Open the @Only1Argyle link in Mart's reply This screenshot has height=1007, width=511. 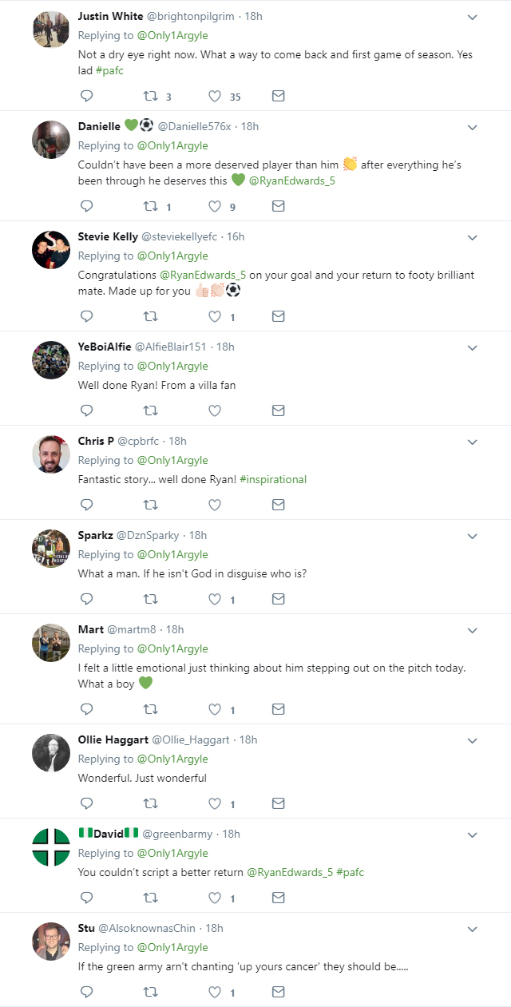[172, 648]
